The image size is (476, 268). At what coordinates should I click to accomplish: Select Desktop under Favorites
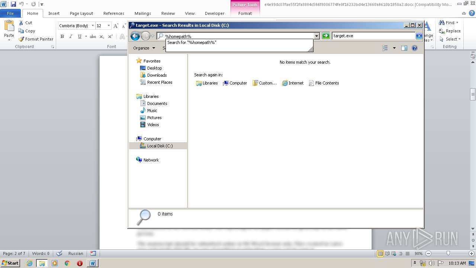[x=151, y=68]
